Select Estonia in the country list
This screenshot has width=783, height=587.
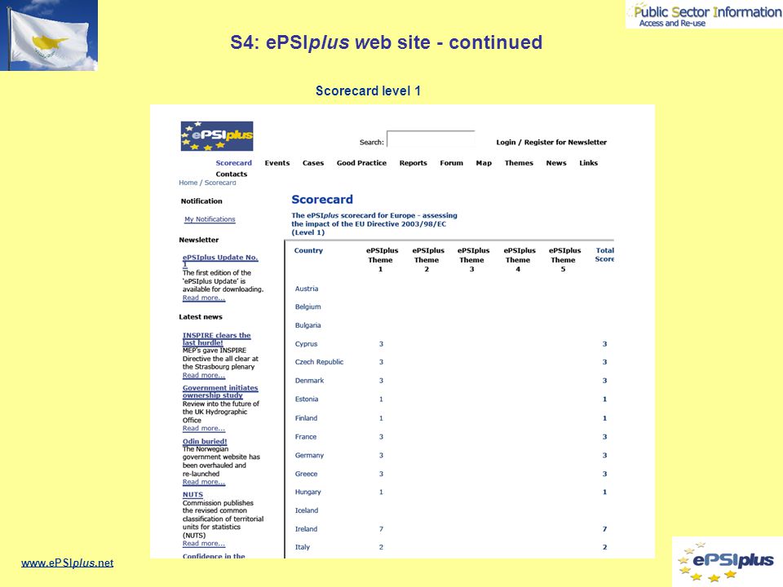pos(307,399)
